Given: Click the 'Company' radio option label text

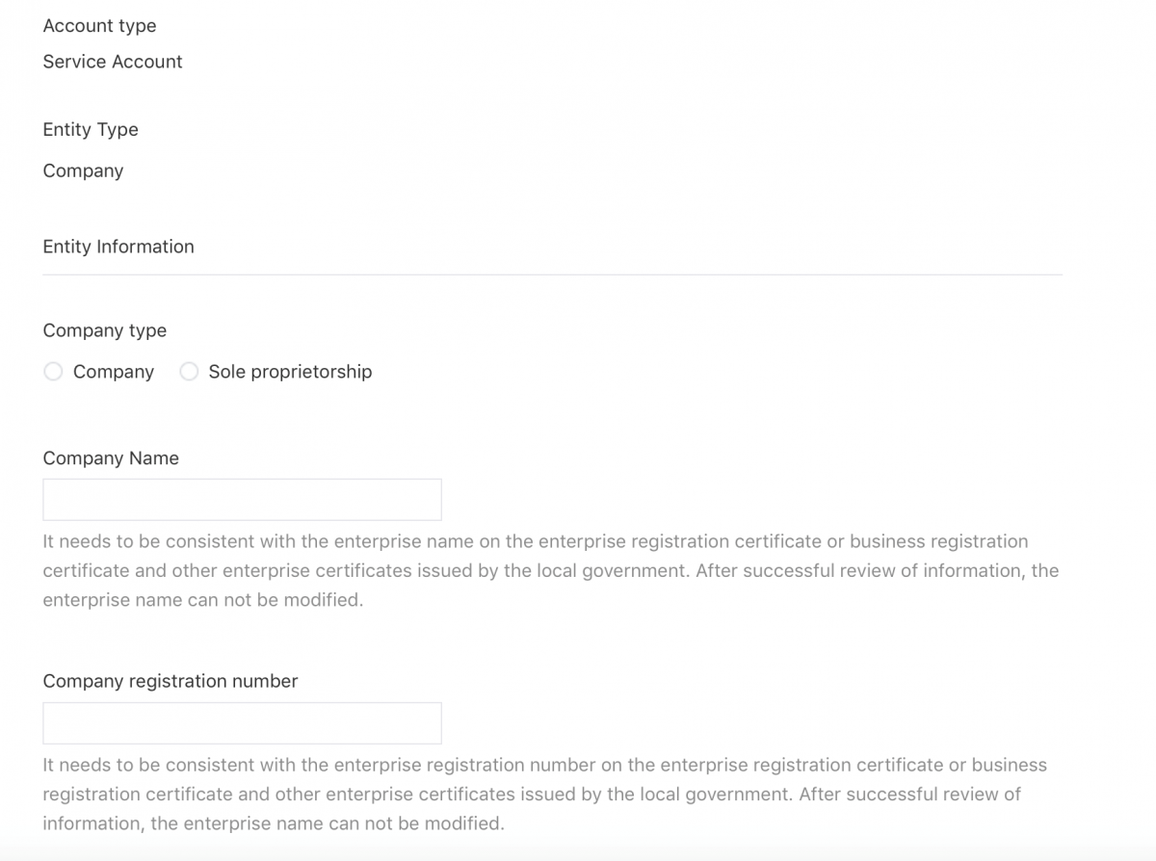Looking at the screenshot, I should (114, 372).
